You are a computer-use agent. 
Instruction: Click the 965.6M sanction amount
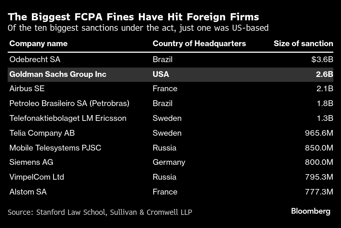319,133
